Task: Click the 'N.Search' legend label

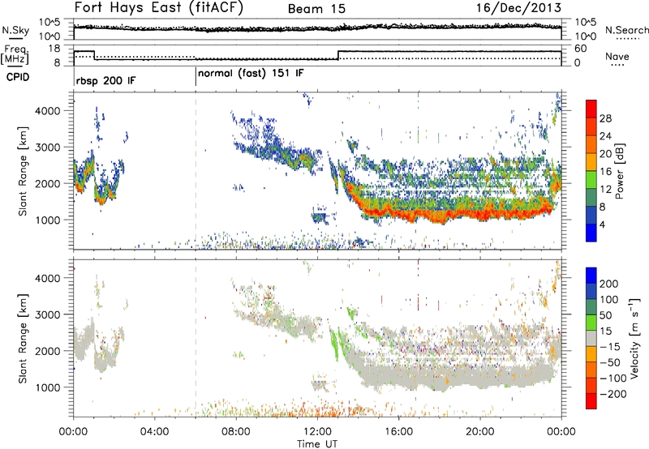Action: point(627,30)
